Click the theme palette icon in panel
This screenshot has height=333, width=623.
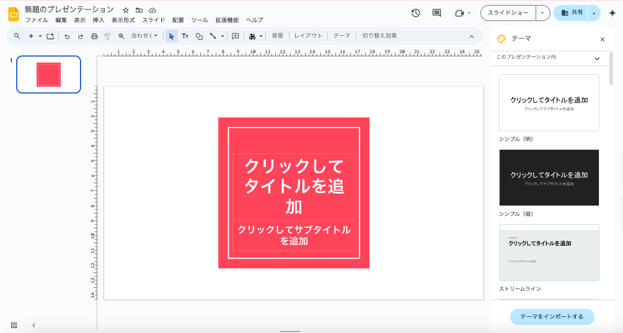(501, 39)
